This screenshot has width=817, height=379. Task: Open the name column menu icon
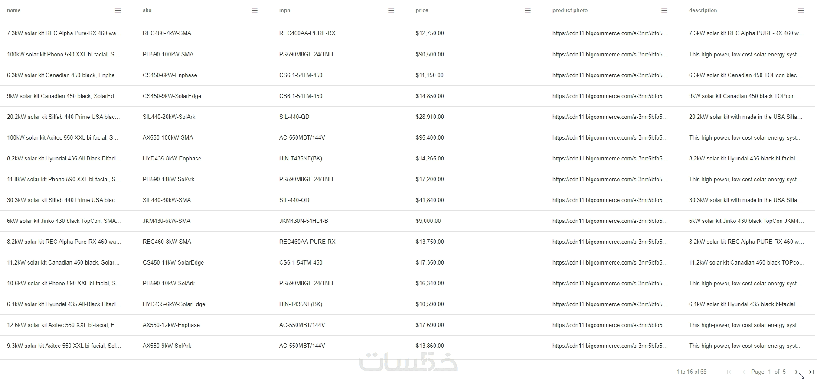(x=118, y=10)
